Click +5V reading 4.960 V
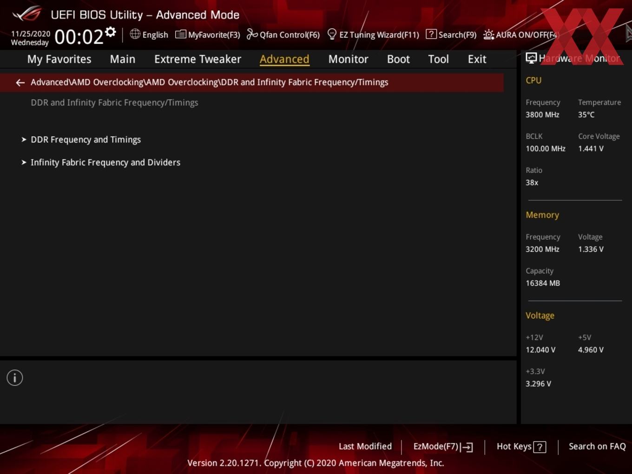632x474 pixels. pos(591,350)
